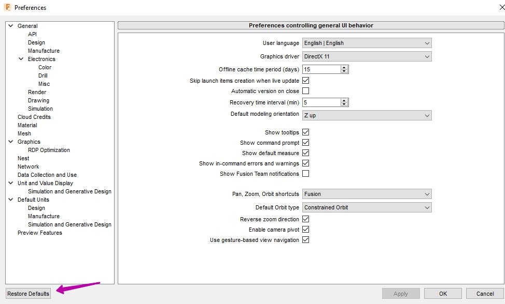Select Simulation and Generative Design under Default Units

tap(69, 224)
